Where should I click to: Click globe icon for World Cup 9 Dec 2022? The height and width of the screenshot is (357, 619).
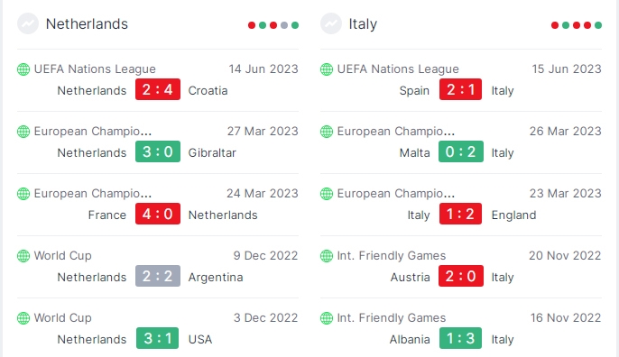(23, 256)
